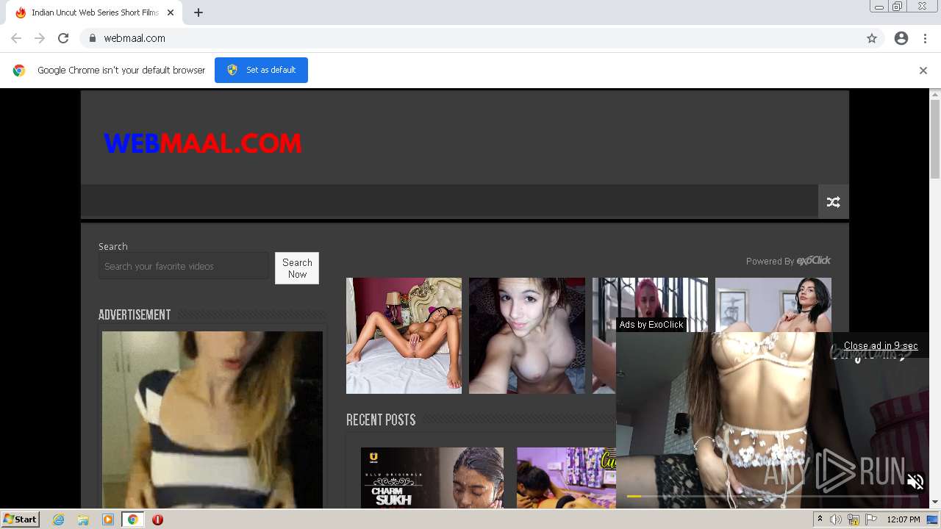Open the Action Center flag icon
This screenshot has height=529, width=941.
tap(870, 519)
